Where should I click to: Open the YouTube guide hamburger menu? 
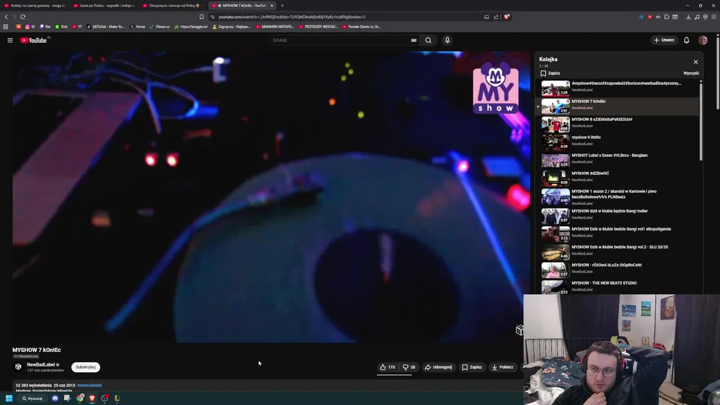point(10,40)
